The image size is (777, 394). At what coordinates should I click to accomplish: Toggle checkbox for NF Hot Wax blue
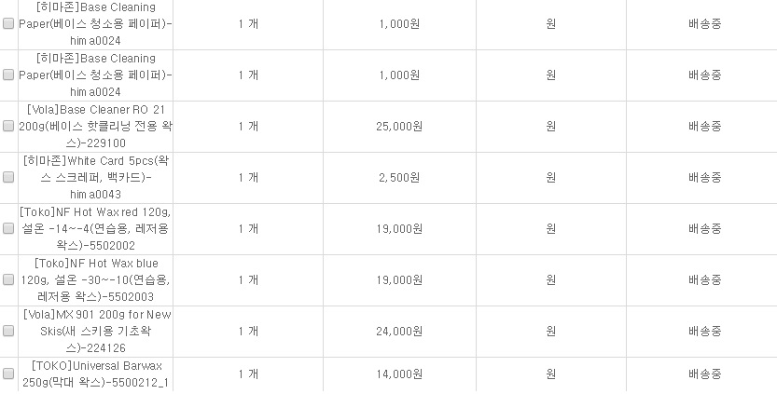click(8, 280)
